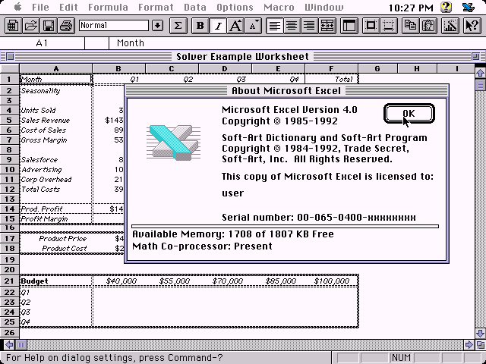The height and width of the screenshot is (364, 486).
Task: Click the NUM status bar indicator
Action: coord(401,358)
